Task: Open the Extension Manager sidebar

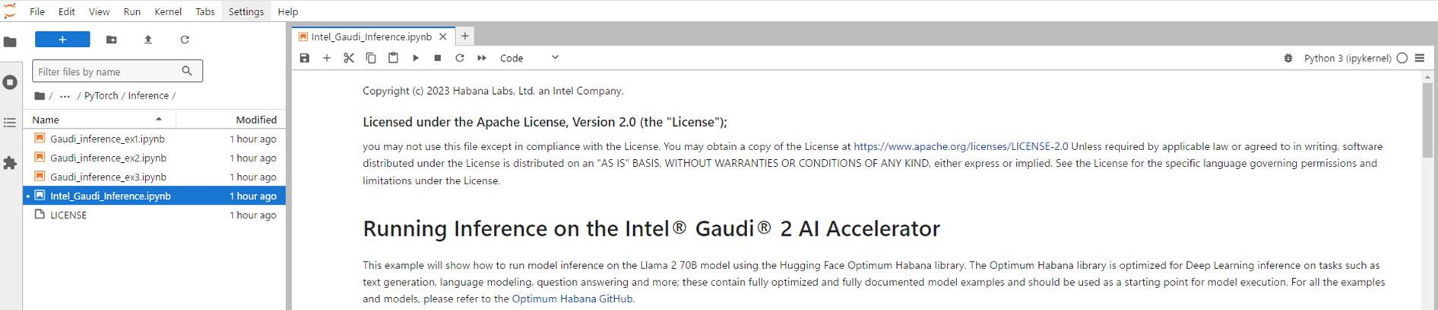Action: (10, 163)
